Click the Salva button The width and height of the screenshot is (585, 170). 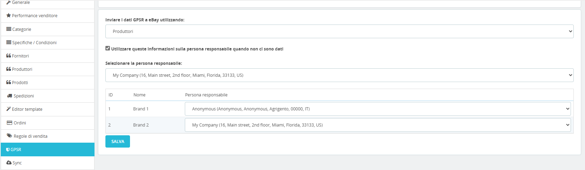point(118,142)
